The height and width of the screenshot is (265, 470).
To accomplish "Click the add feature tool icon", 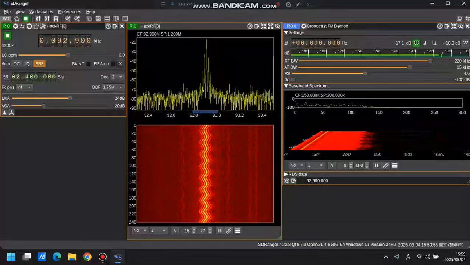I will [68, 18].
